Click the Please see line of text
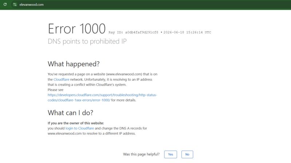 coord(56,90)
